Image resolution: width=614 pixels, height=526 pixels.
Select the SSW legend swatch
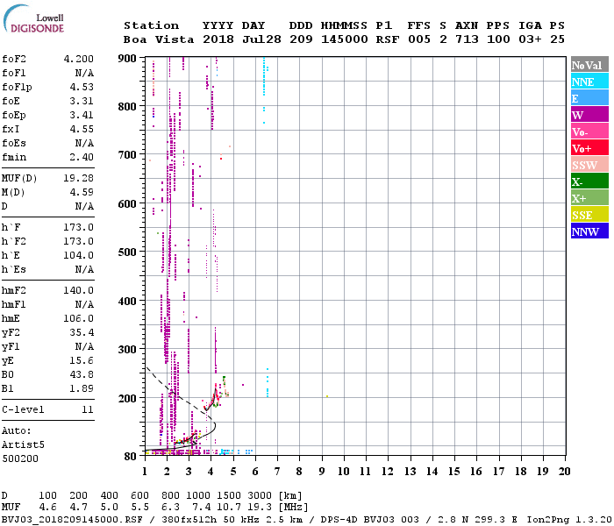[x=589, y=165]
